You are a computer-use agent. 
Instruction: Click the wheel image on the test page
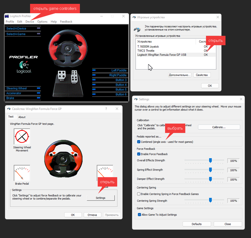click(63, 159)
